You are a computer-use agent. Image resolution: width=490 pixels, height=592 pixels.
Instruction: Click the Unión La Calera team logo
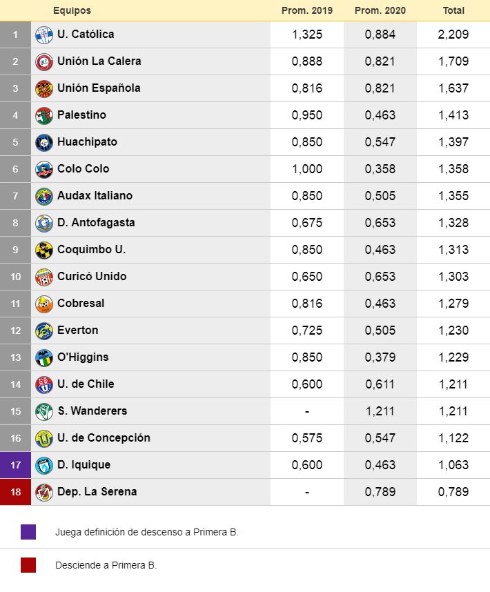(44, 61)
